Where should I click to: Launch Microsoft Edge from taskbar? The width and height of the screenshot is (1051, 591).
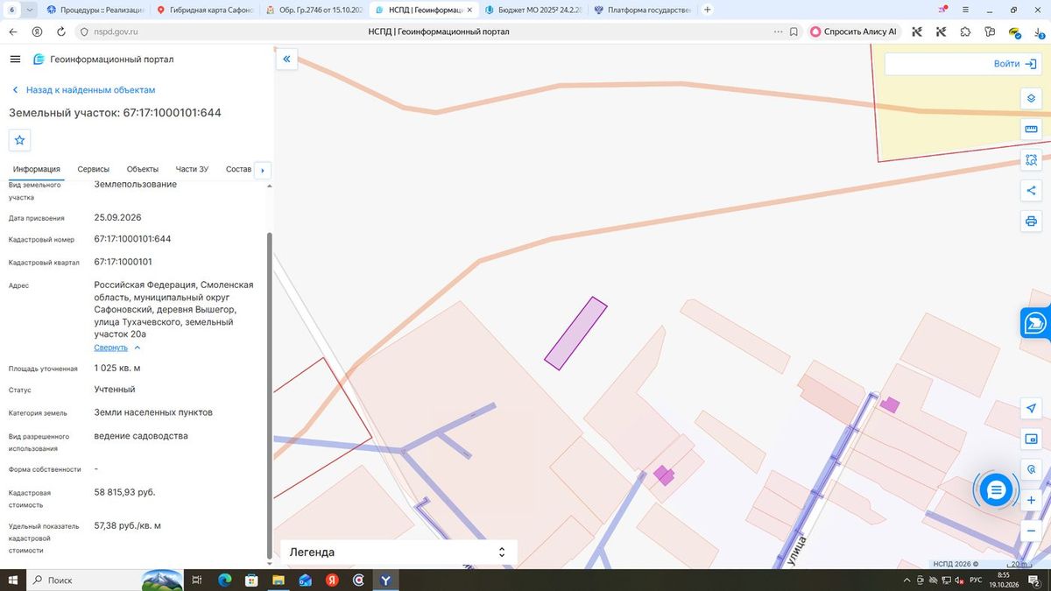[224, 580]
